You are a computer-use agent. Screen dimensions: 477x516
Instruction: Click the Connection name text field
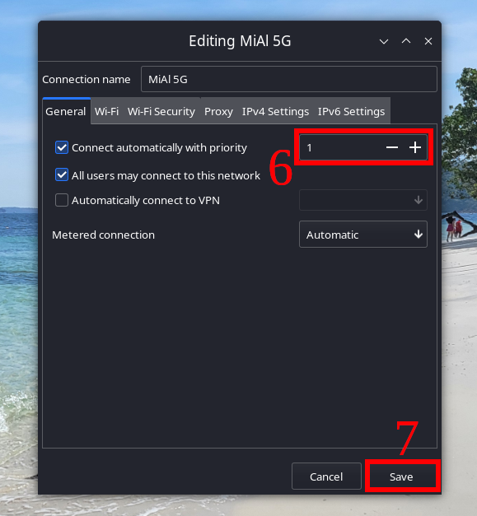(x=289, y=79)
